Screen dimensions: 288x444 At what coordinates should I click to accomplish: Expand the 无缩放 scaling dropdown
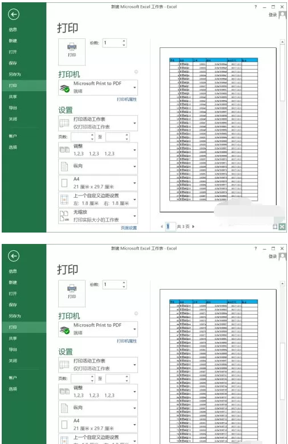coord(98,216)
